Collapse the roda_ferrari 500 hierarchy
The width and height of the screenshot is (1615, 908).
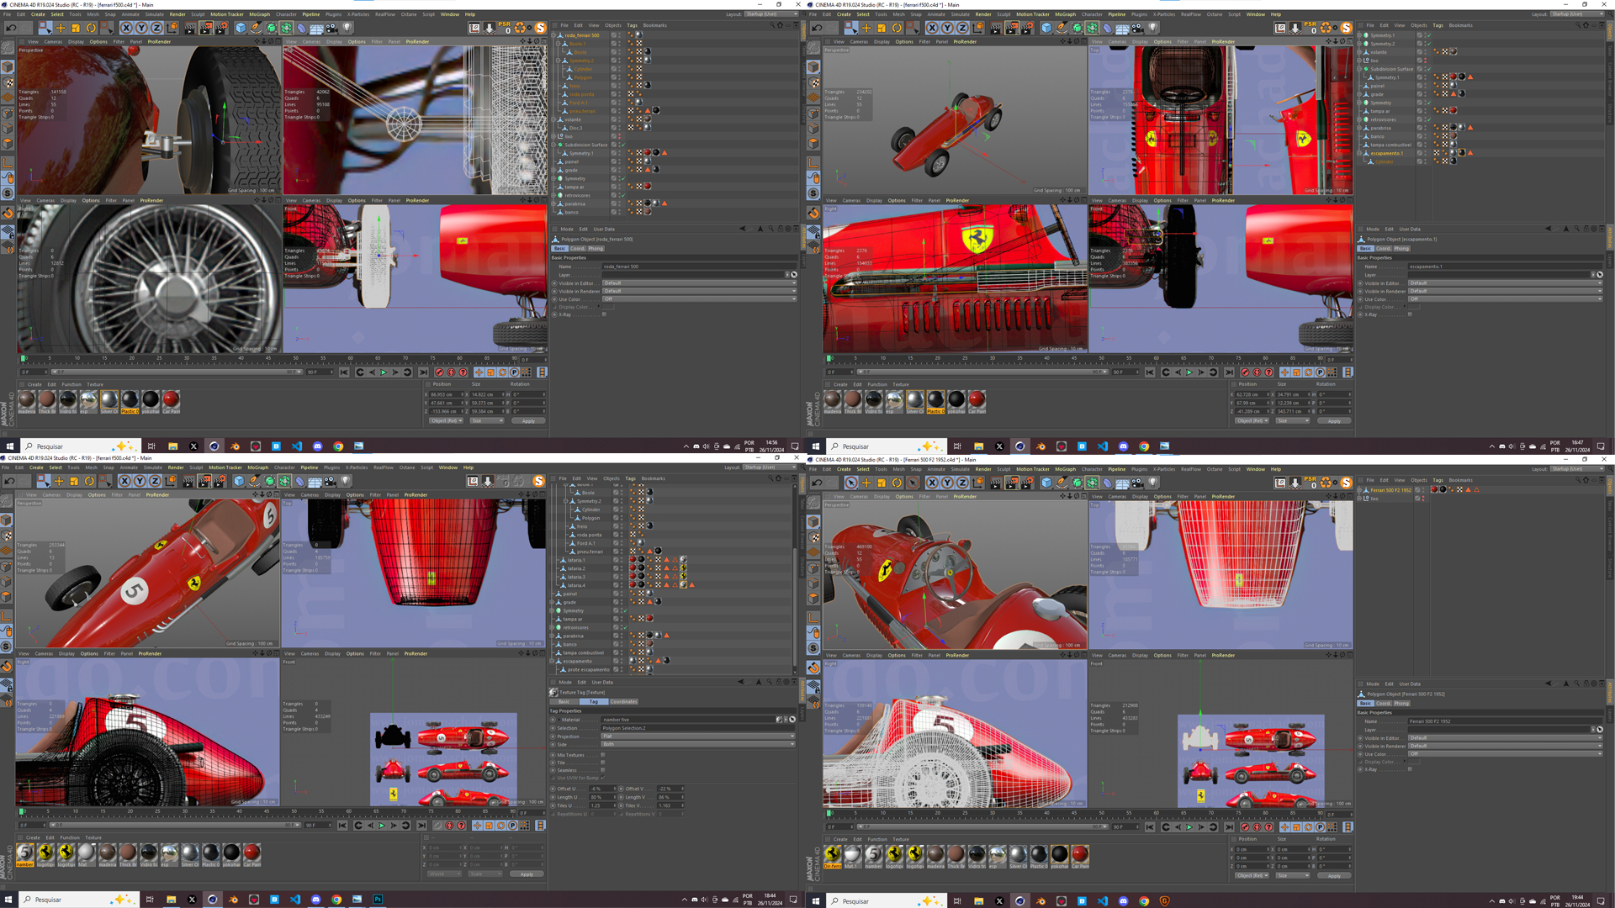[x=553, y=34]
